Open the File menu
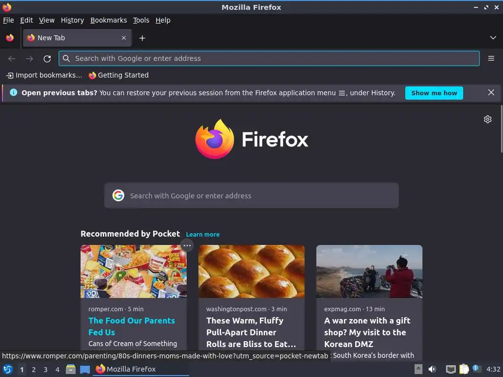 pyautogui.click(x=8, y=20)
